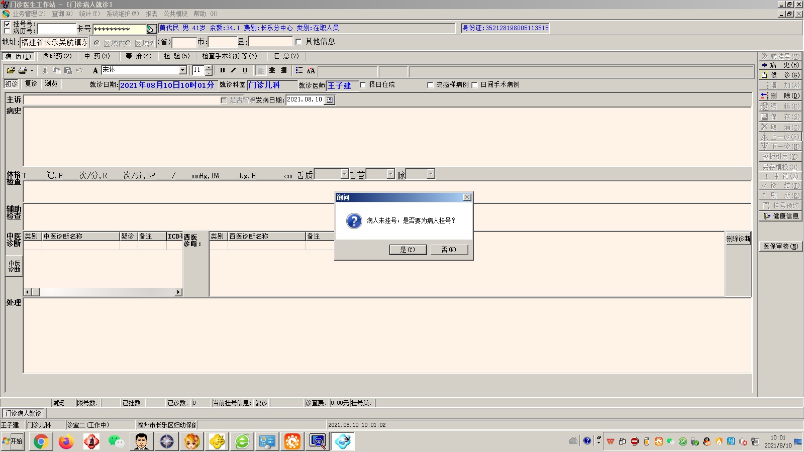The image size is (804, 452).
Task: Click the SQL query tool taskbar icon
Action: (318, 441)
